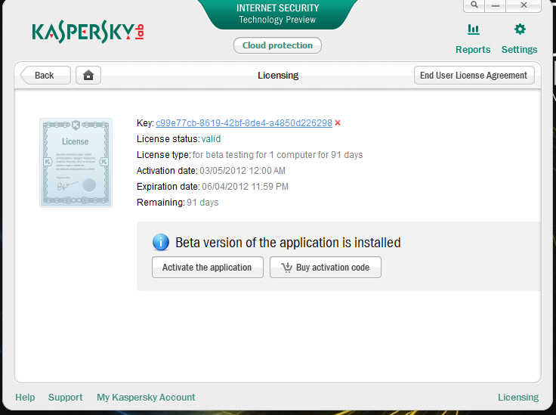This screenshot has width=556, height=415.
Task: Open the Reports bar-chart icon
Action: [x=474, y=29]
